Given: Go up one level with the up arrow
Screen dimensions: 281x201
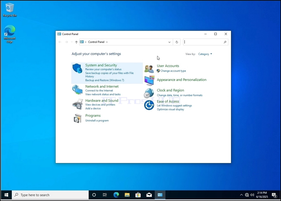Looking at the screenshot, I should (76, 42).
